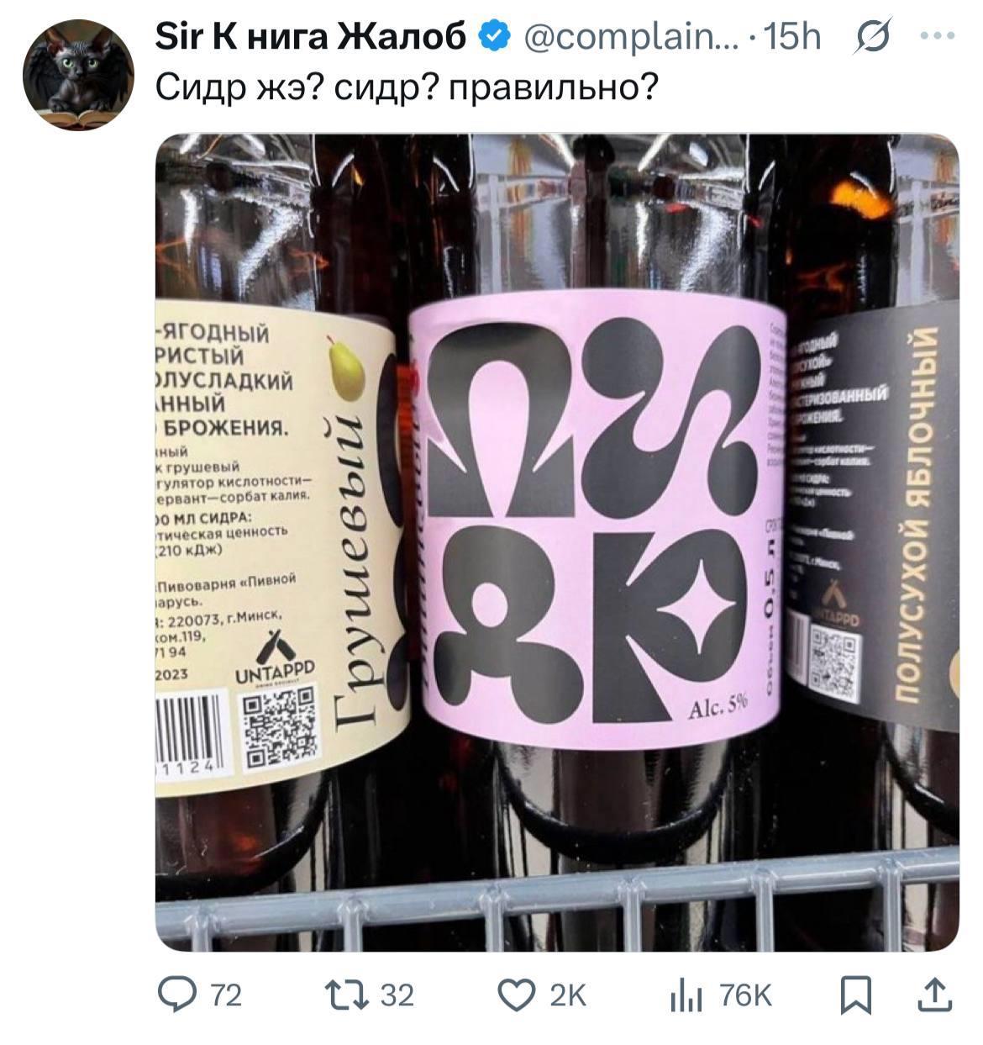Click the tweet text "Сидр жэ? сидр? правильно?"
Viewport: 983px width, 1045px height.
click(407, 87)
